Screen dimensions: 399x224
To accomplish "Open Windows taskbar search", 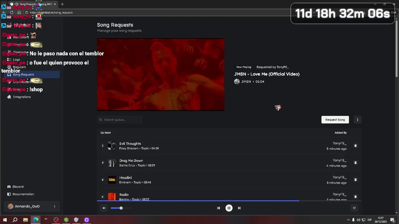I will coord(15,220).
